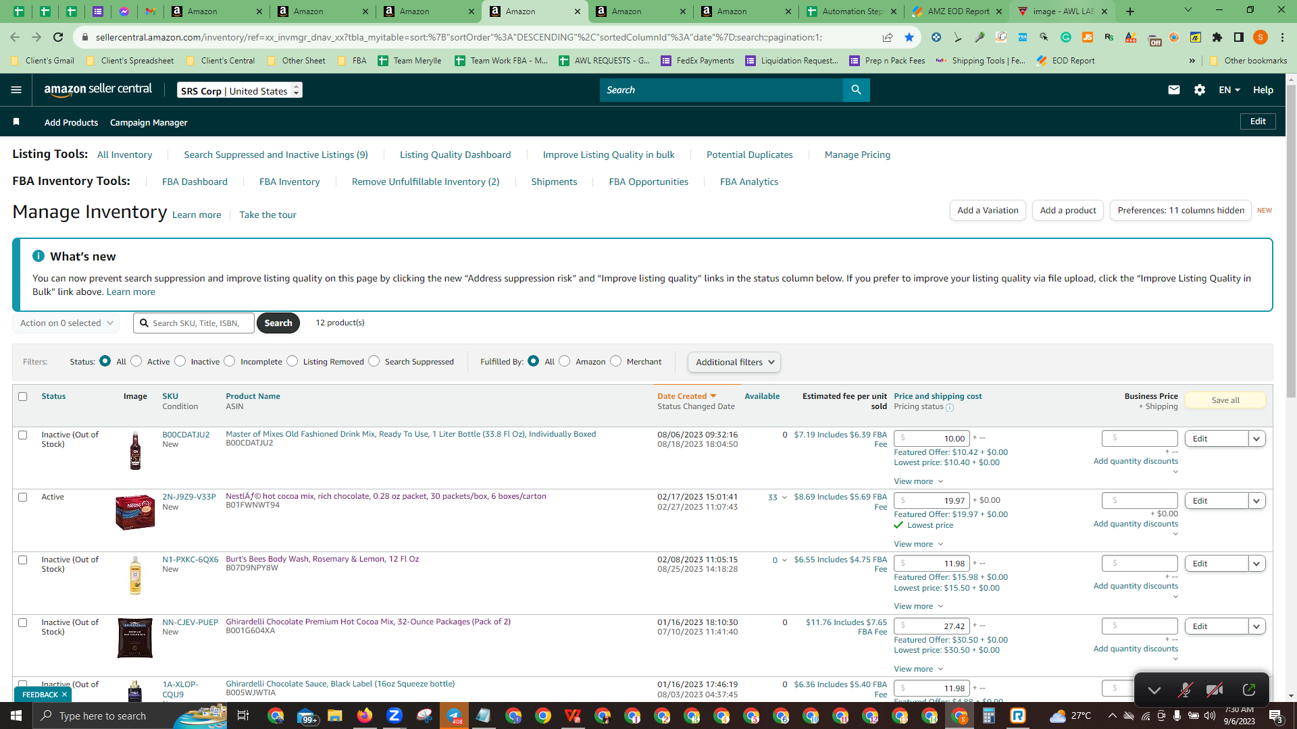Select the Inactive status filter radio

(x=180, y=361)
